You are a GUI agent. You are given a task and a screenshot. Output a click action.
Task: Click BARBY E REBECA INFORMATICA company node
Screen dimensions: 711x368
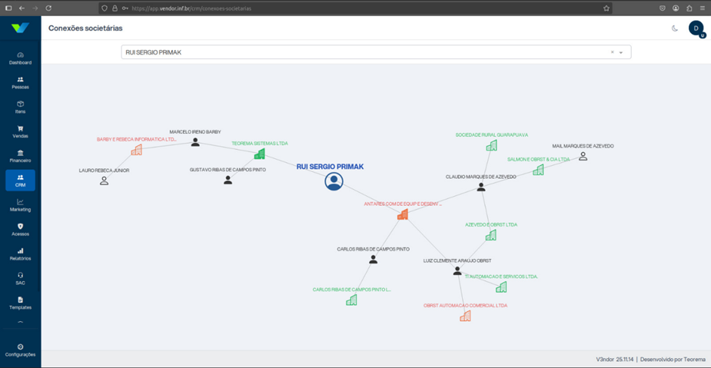point(136,150)
